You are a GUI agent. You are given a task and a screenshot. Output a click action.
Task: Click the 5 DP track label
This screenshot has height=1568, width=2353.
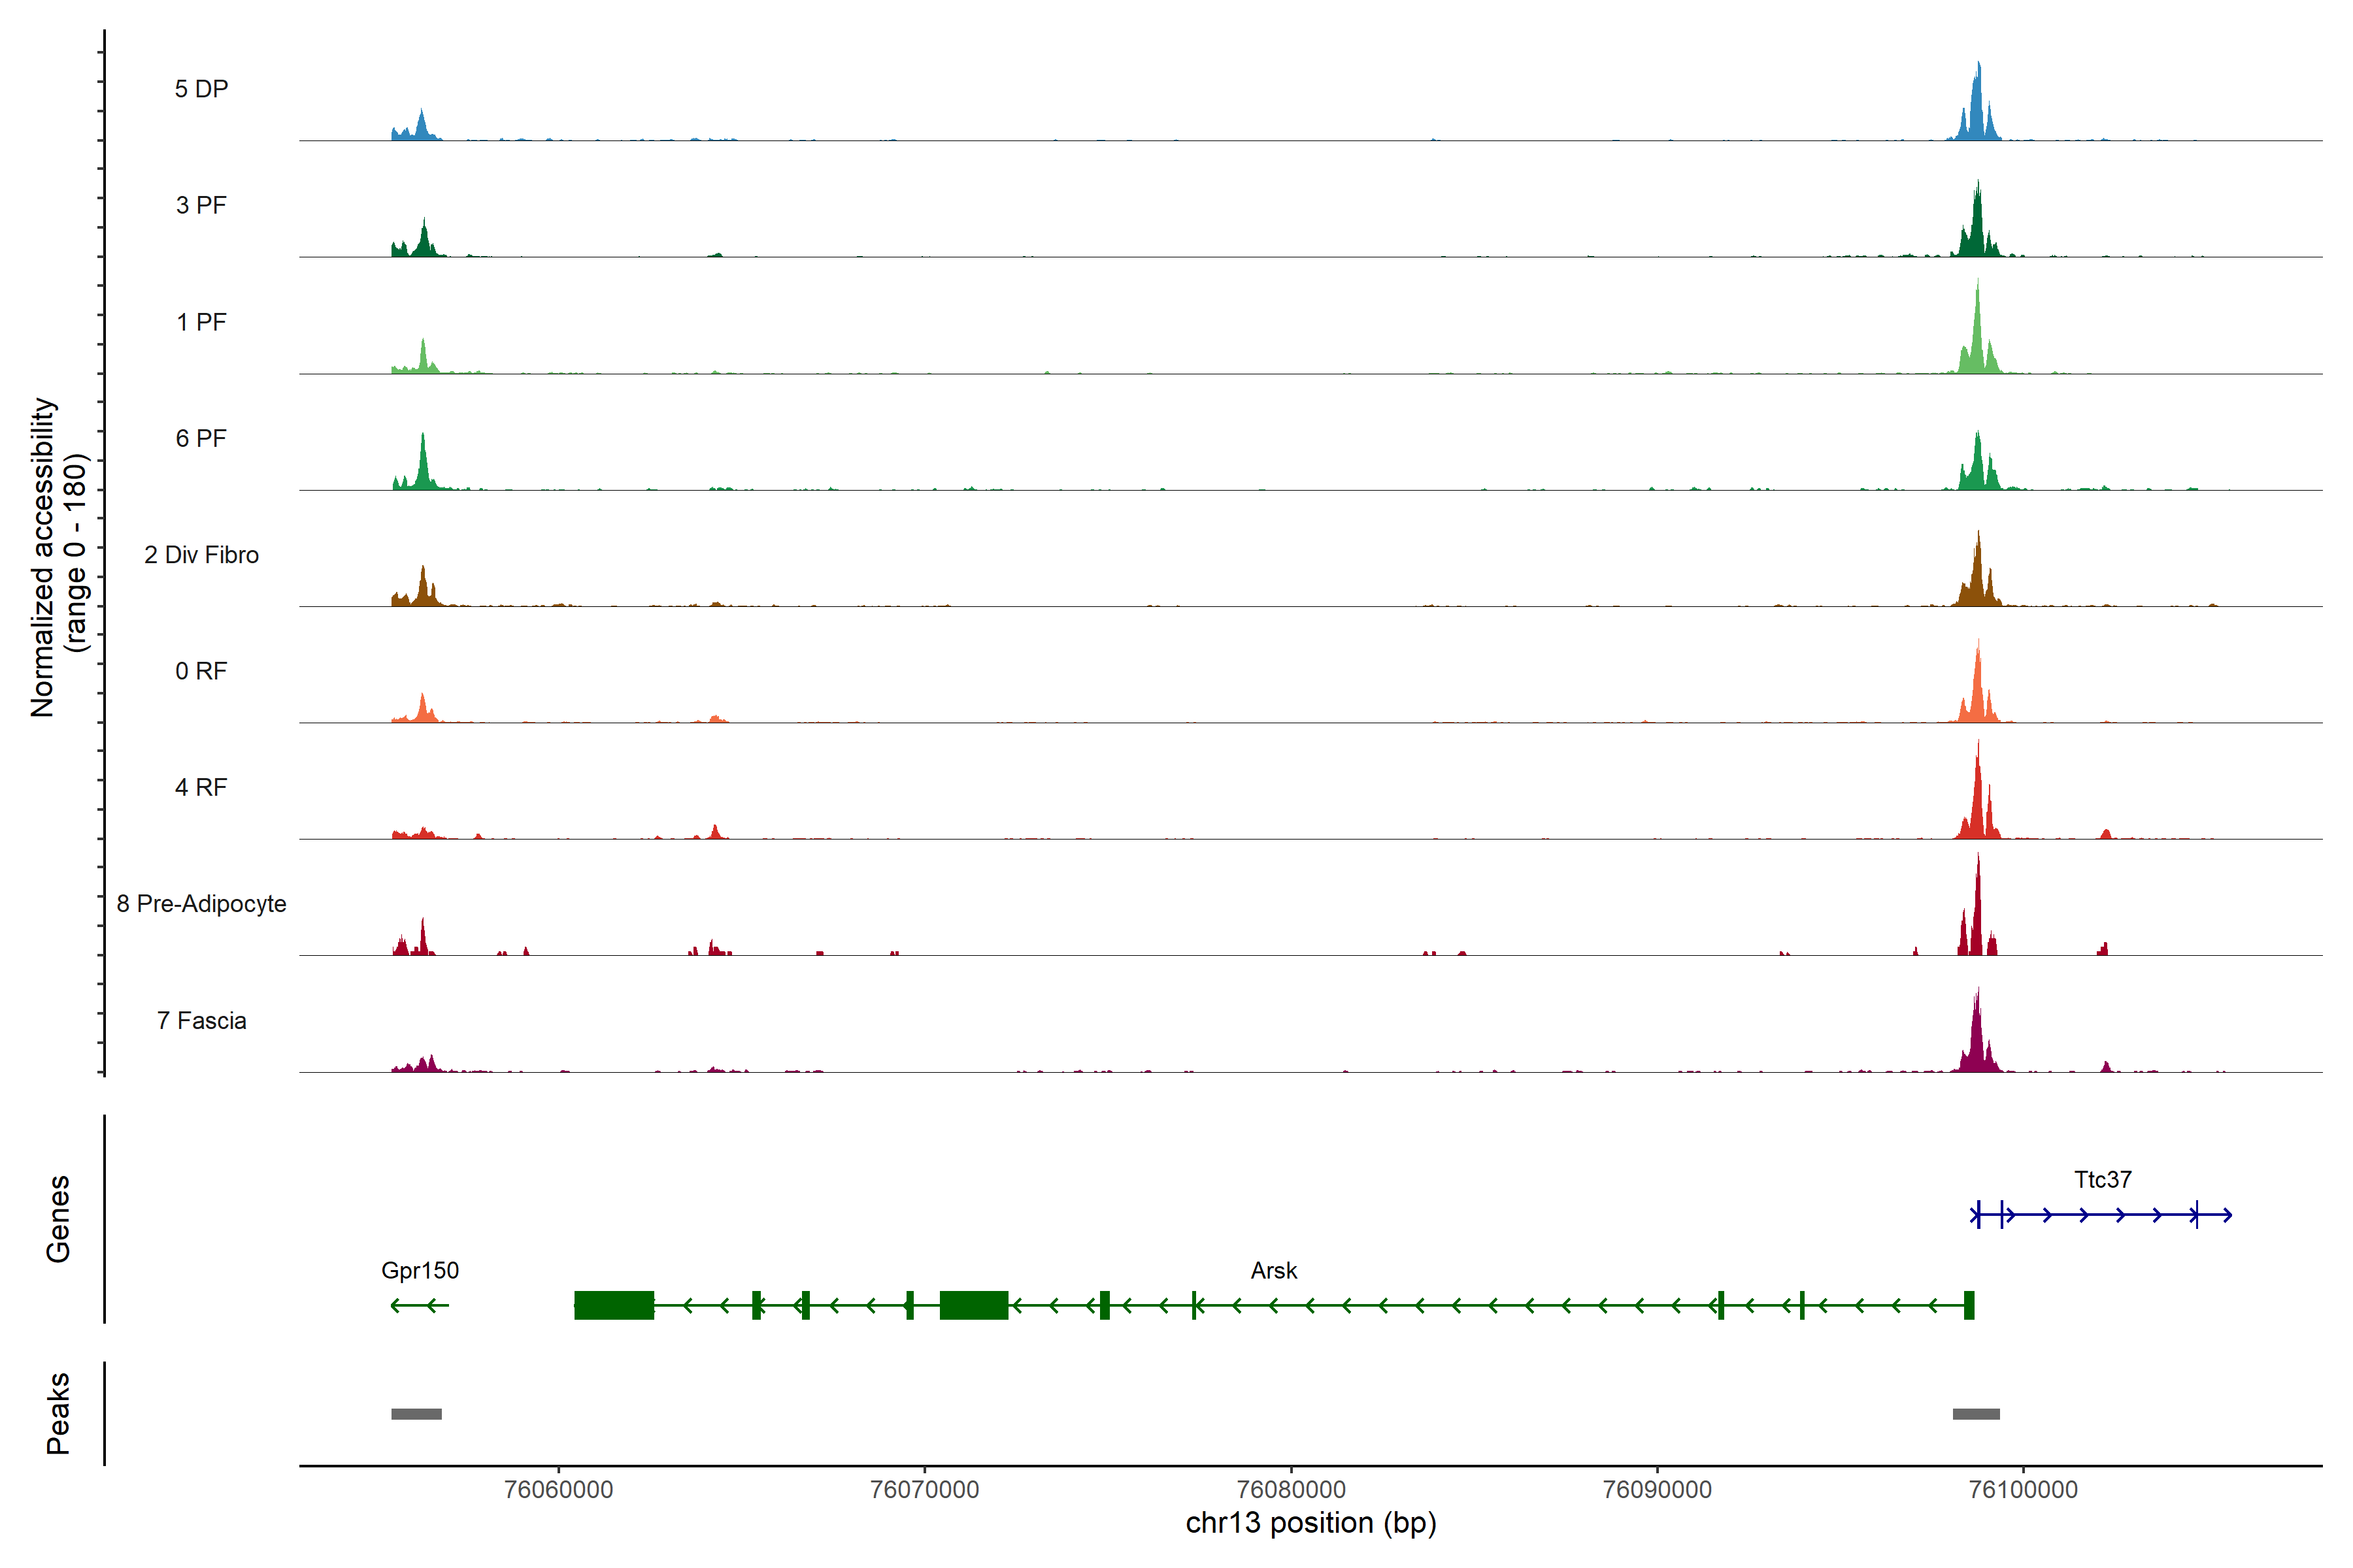coord(201,89)
